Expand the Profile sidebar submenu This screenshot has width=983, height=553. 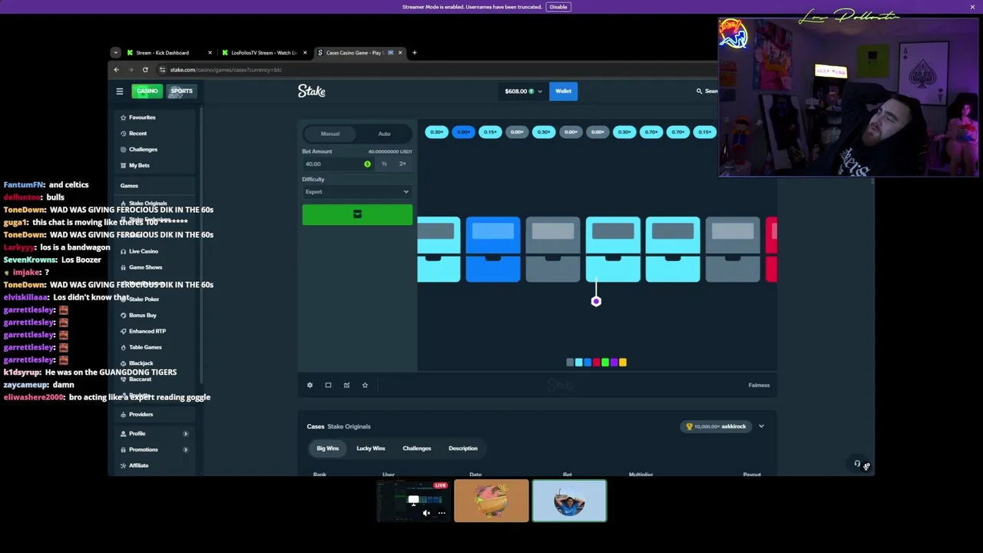[185, 434]
